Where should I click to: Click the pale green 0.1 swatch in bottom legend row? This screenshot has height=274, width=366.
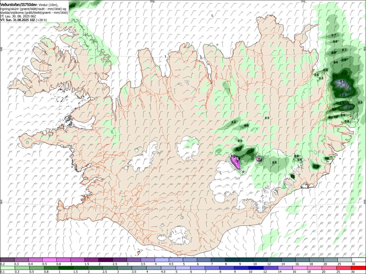(7, 268)
